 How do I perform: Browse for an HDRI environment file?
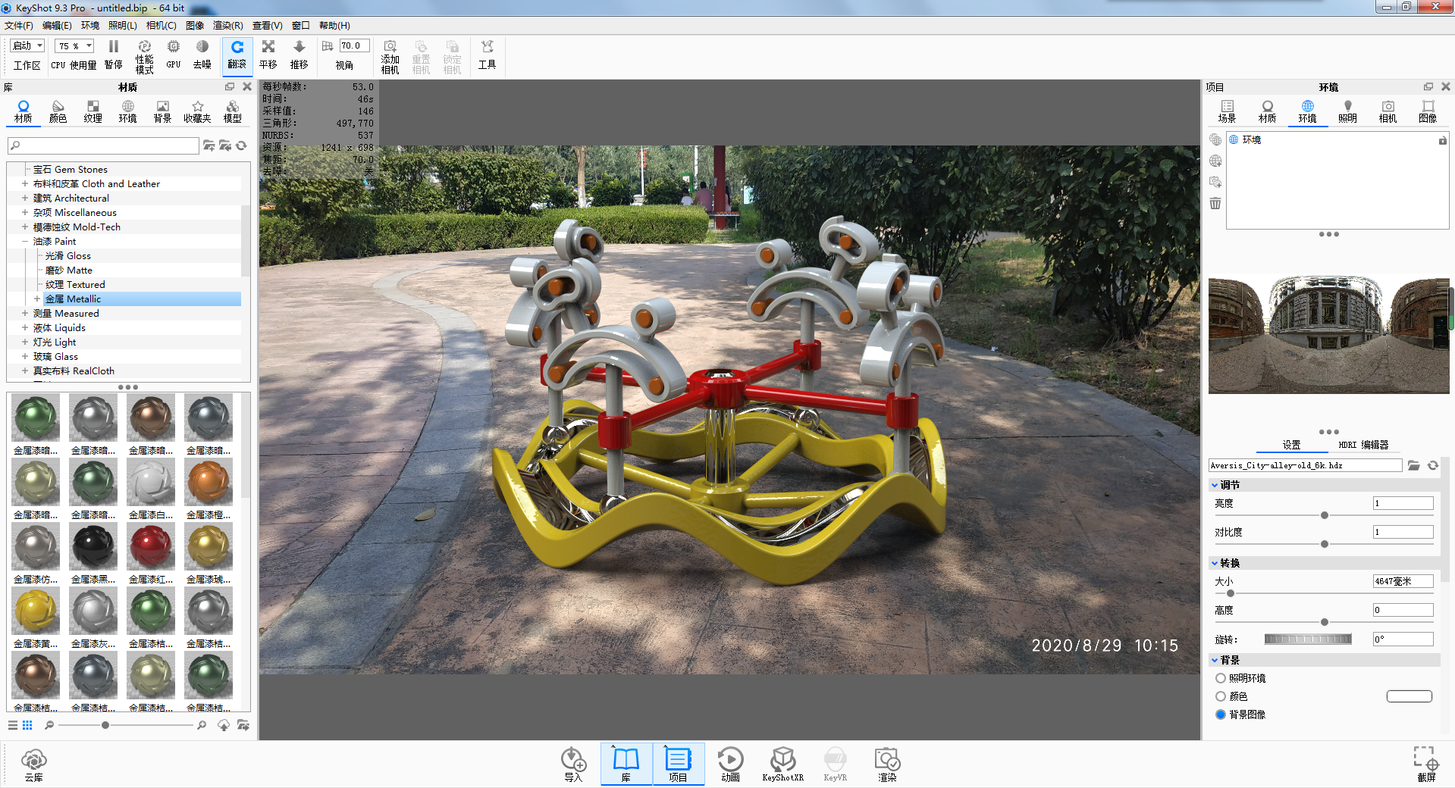pyautogui.click(x=1414, y=465)
